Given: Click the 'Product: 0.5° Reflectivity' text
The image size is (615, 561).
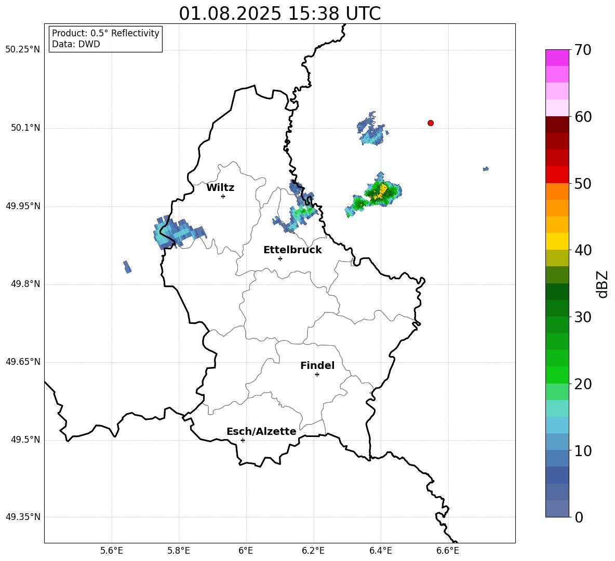Looking at the screenshot, I should tap(105, 33).
